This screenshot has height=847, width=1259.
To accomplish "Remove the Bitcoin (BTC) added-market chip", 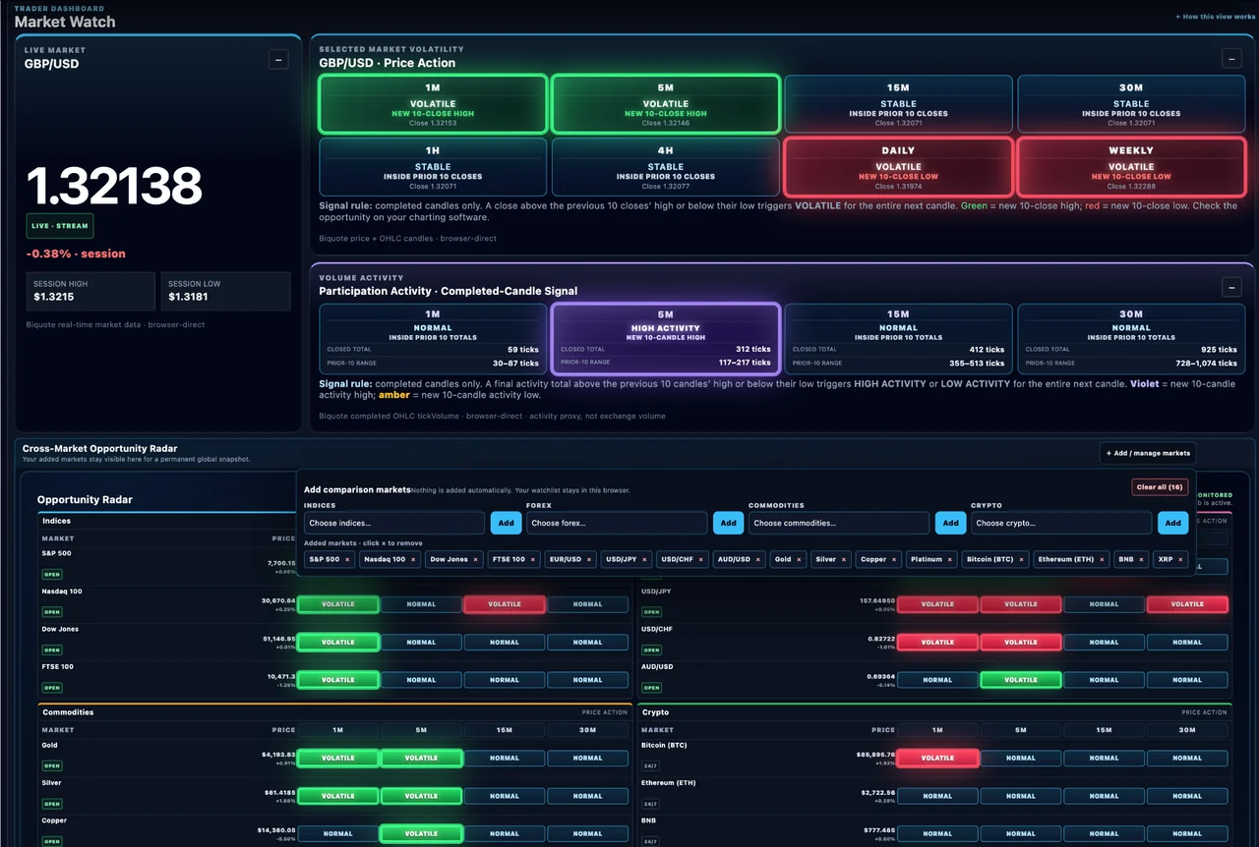I will (x=1023, y=559).
